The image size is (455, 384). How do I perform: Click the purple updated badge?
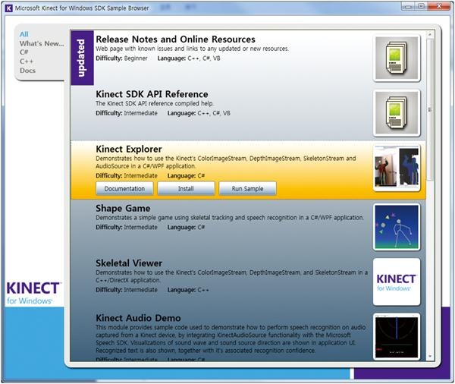pyautogui.click(x=82, y=57)
